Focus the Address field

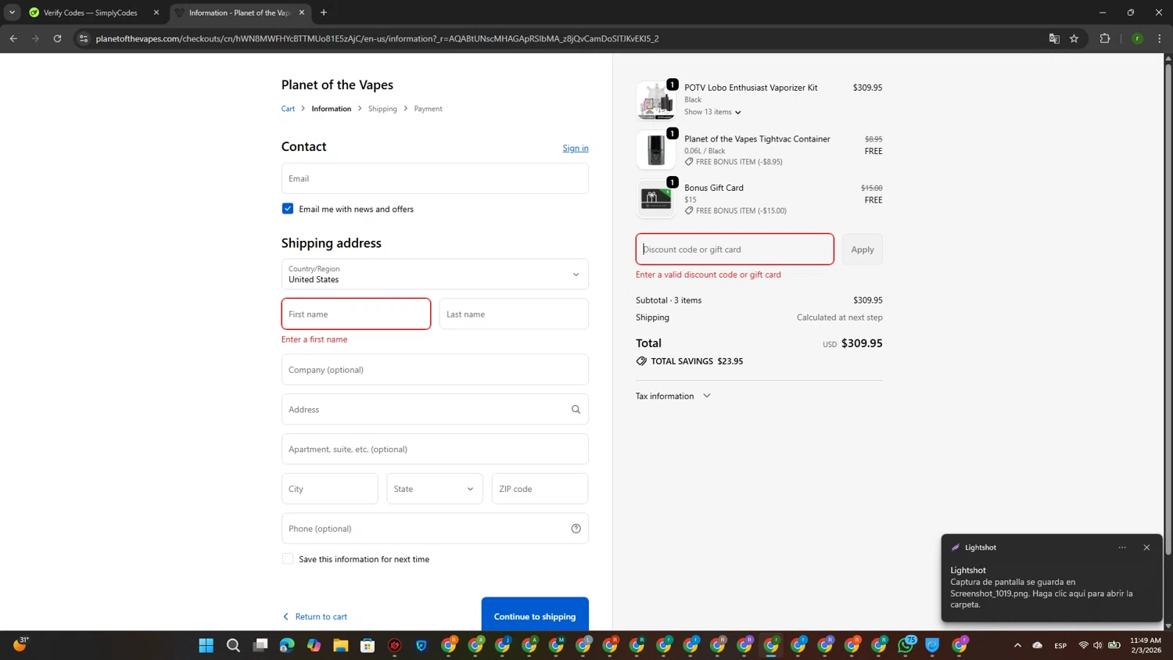435,409
